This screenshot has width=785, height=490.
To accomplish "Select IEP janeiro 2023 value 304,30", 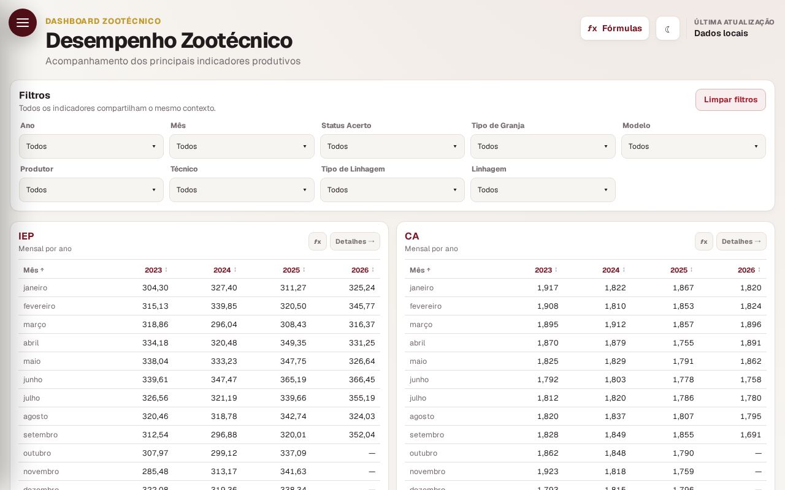I will pyautogui.click(x=155, y=288).
